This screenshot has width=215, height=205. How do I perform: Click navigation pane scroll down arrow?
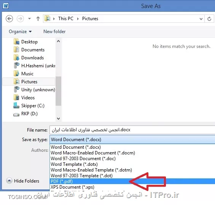click(59, 119)
